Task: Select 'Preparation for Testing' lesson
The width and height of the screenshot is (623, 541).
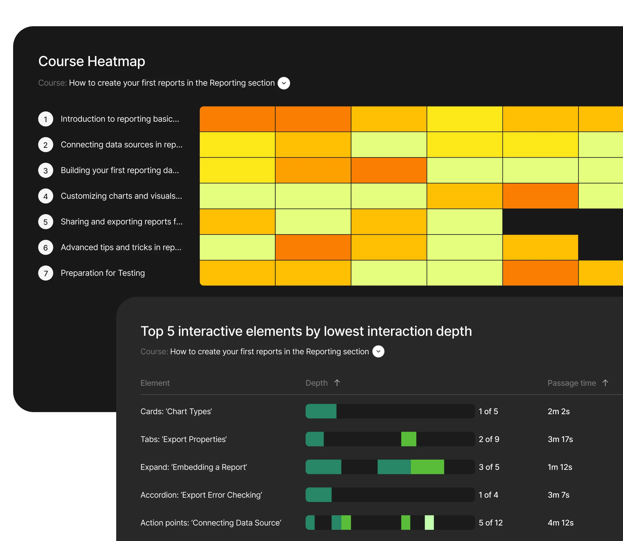Action: [x=103, y=273]
